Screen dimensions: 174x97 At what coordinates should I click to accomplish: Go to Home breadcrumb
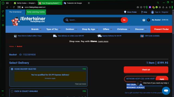pyautogui.click(x=11, y=46)
